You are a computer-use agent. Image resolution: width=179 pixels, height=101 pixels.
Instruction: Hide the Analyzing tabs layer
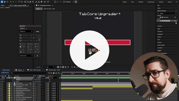[x=1, y=96]
